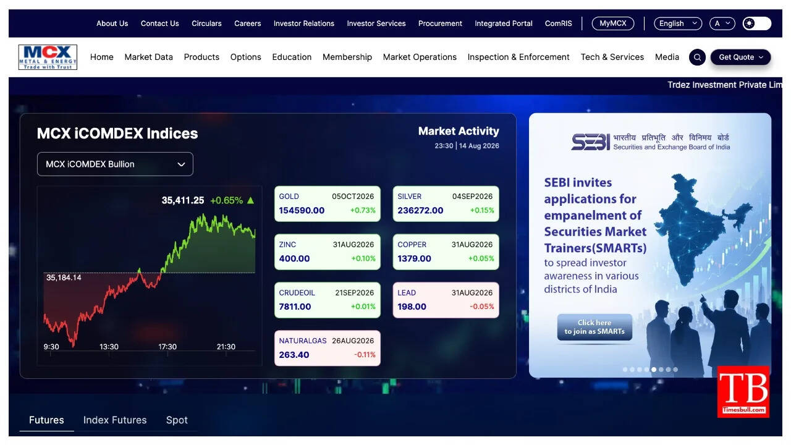The height and width of the screenshot is (445, 791).
Task: Open the LEAD 31AUG2026 contract card
Action: pyautogui.click(x=446, y=300)
